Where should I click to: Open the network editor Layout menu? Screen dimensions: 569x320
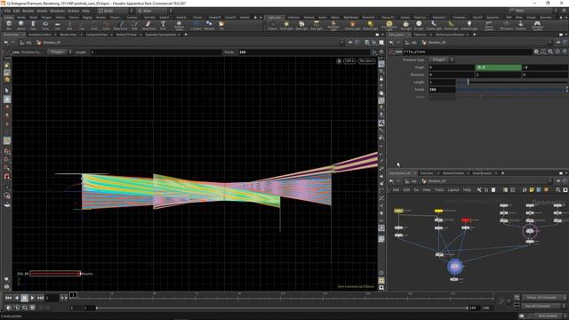(x=453, y=189)
